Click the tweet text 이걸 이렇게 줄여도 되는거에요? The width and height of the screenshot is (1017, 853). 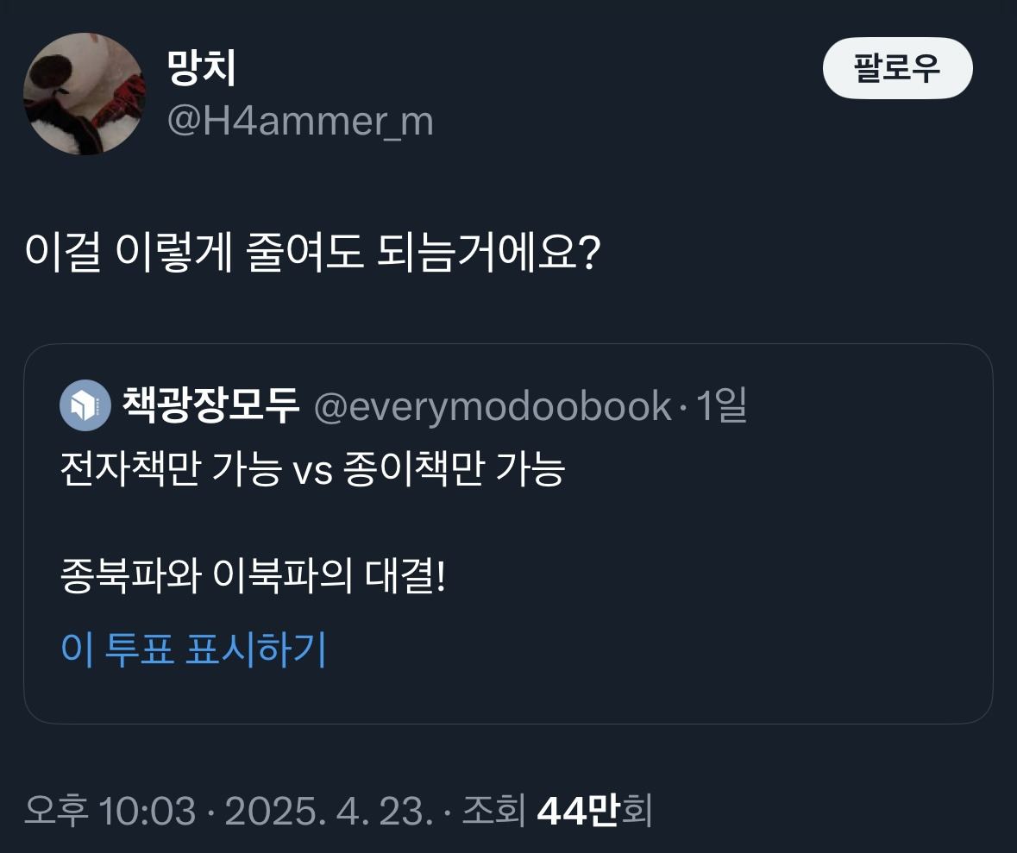[x=312, y=254]
